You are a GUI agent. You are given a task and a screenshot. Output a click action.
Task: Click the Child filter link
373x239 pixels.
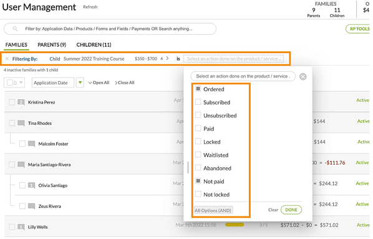coord(55,59)
